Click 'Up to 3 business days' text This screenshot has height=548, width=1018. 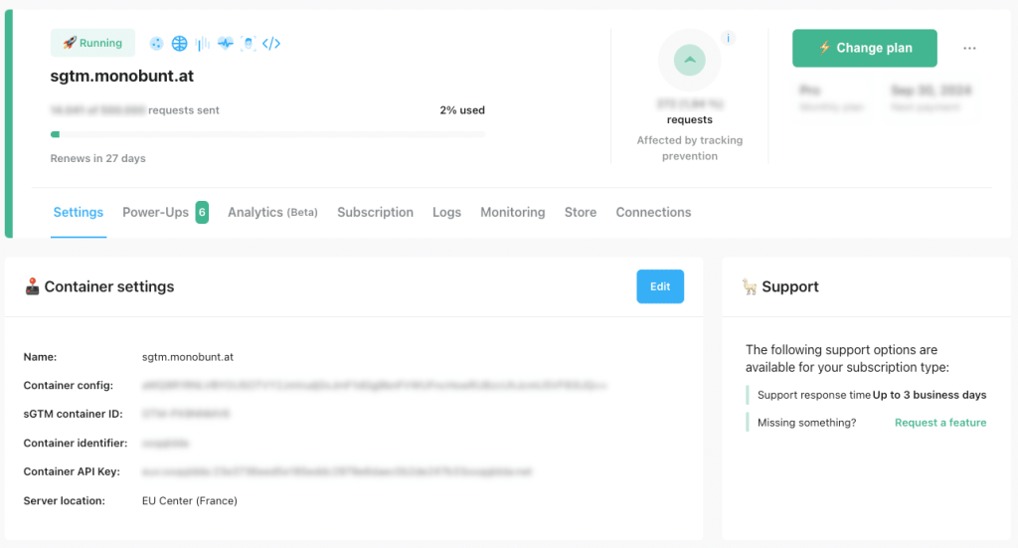point(930,395)
